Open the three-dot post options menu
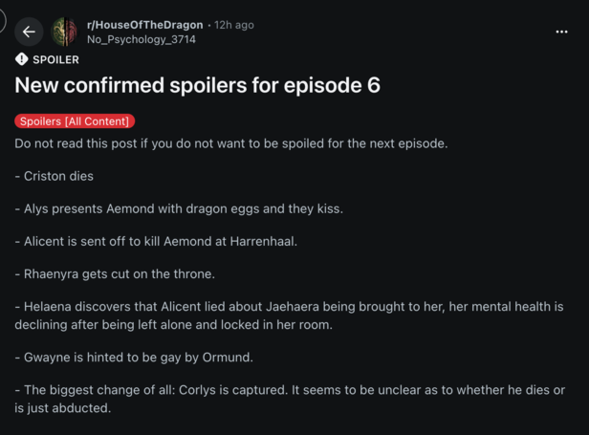This screenshot has height=435, width=589. 561,32
